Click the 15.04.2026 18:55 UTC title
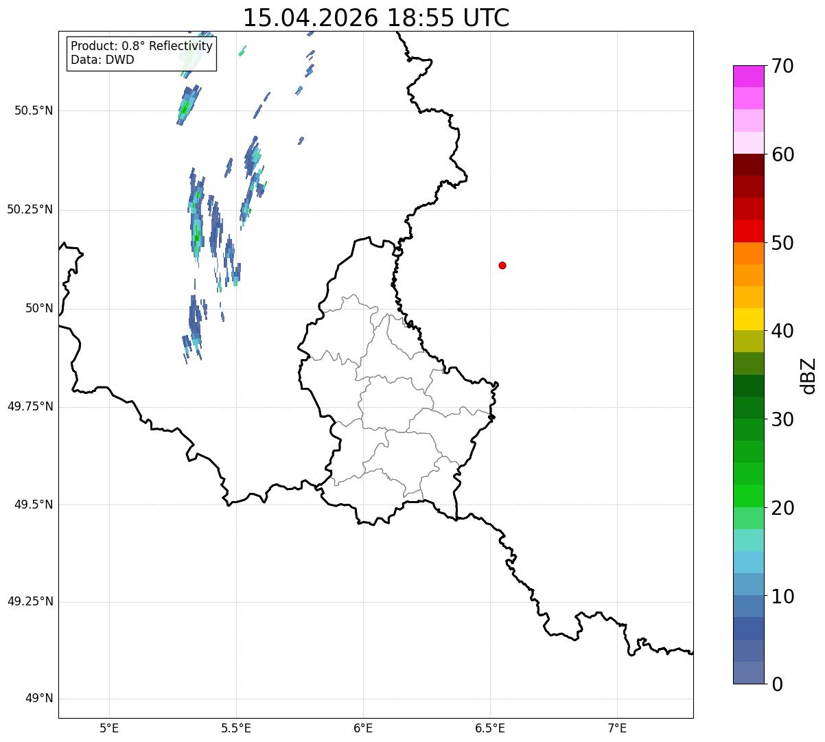This screenshot has height=742, width=825. coord(376,18)
